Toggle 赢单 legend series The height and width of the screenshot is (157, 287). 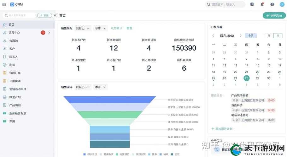point(152,154)
